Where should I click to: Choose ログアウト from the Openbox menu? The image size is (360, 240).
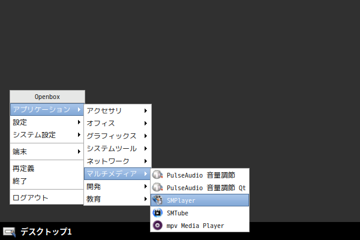pos(47,198)
